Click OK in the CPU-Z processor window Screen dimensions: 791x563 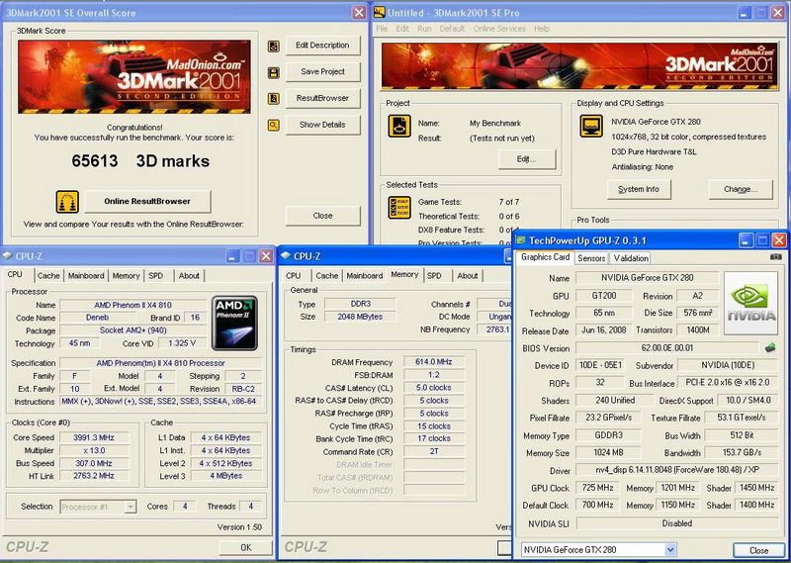tap(245, 547)
